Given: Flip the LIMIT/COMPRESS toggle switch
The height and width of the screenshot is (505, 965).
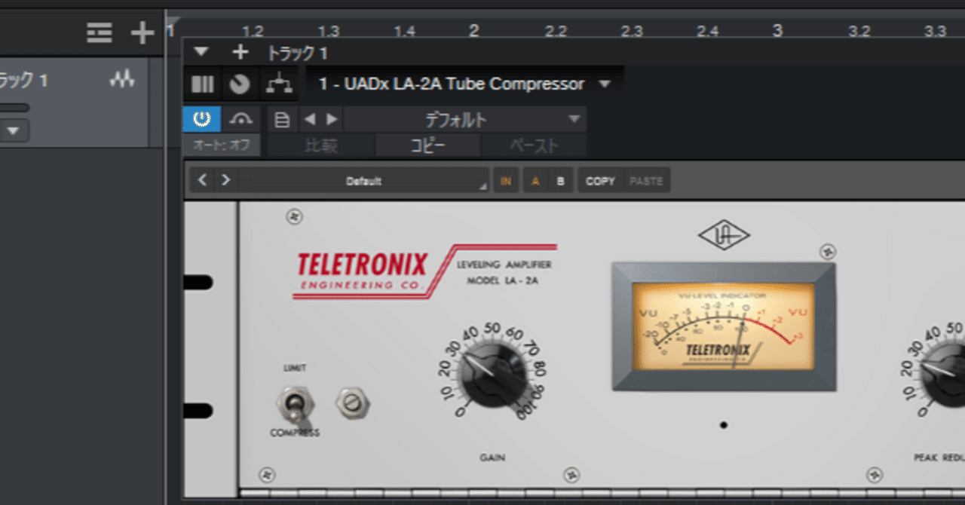Looking at the screenshot, I should tap(294, 405).
